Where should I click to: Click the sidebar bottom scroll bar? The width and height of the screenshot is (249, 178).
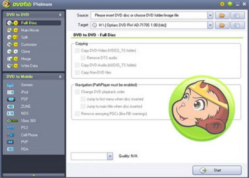point(34,175)
